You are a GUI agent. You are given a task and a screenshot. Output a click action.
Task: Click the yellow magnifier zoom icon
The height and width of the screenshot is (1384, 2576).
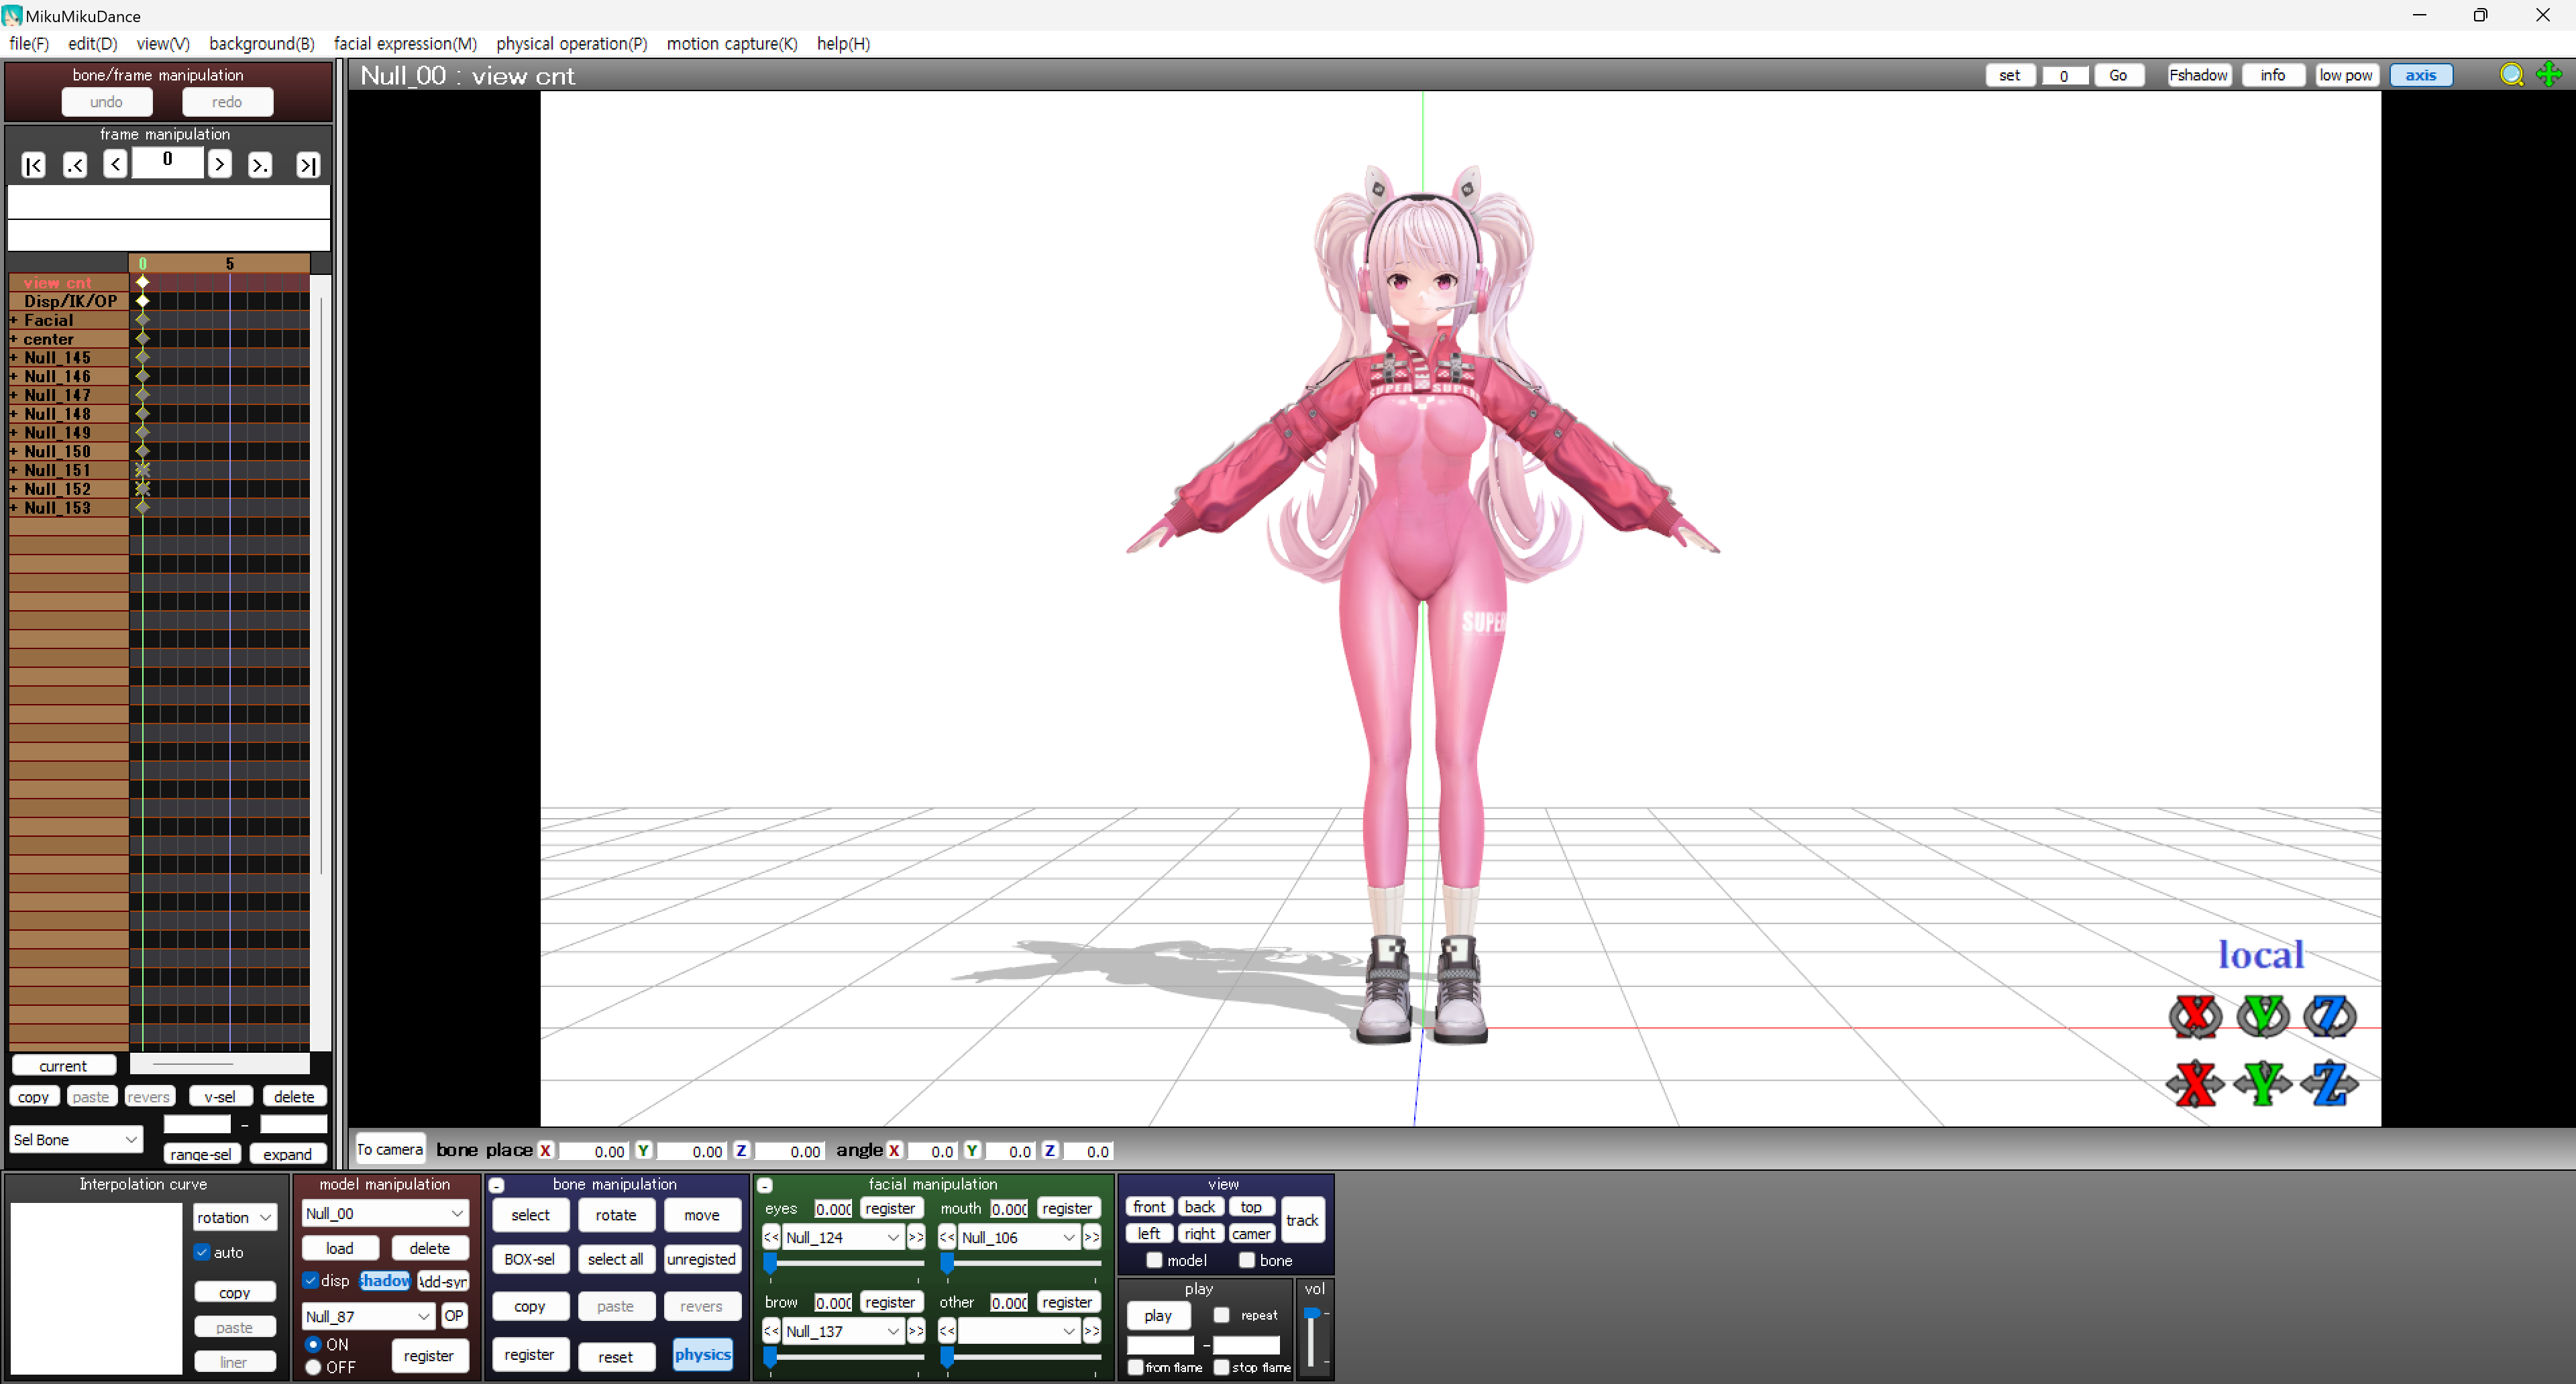[x=2511, y=75]
